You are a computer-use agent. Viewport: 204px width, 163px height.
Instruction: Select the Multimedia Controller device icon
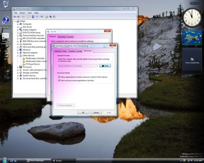pos(24,58)
